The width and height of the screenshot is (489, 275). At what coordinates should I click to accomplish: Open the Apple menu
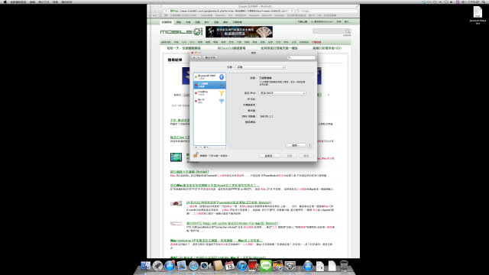(x=5, y=2)
